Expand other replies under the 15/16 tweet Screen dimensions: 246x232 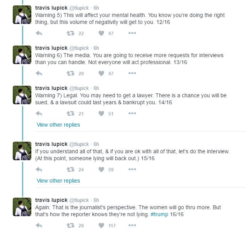point(58,181)
